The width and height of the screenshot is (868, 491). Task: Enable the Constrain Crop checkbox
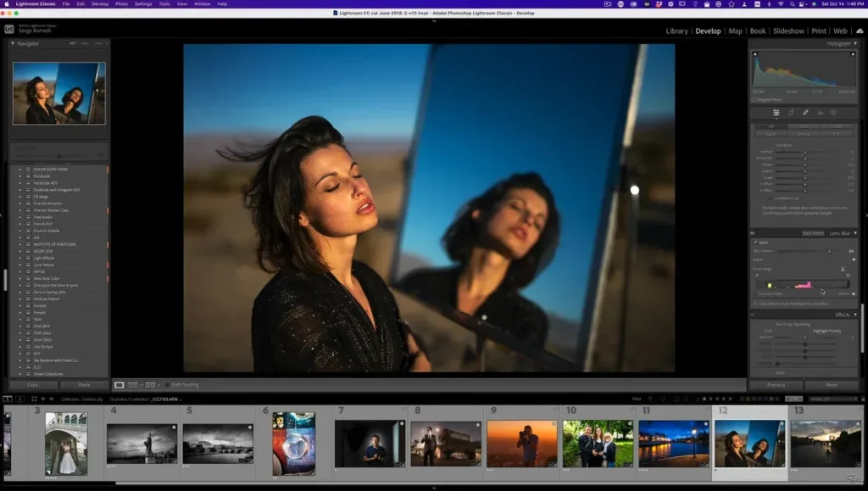[x=771, y=198]
